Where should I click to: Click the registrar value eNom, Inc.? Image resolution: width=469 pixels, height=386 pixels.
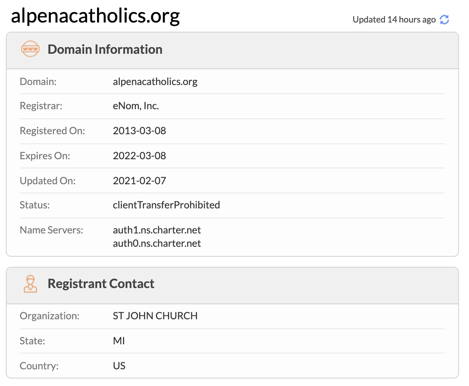(136, 106)
